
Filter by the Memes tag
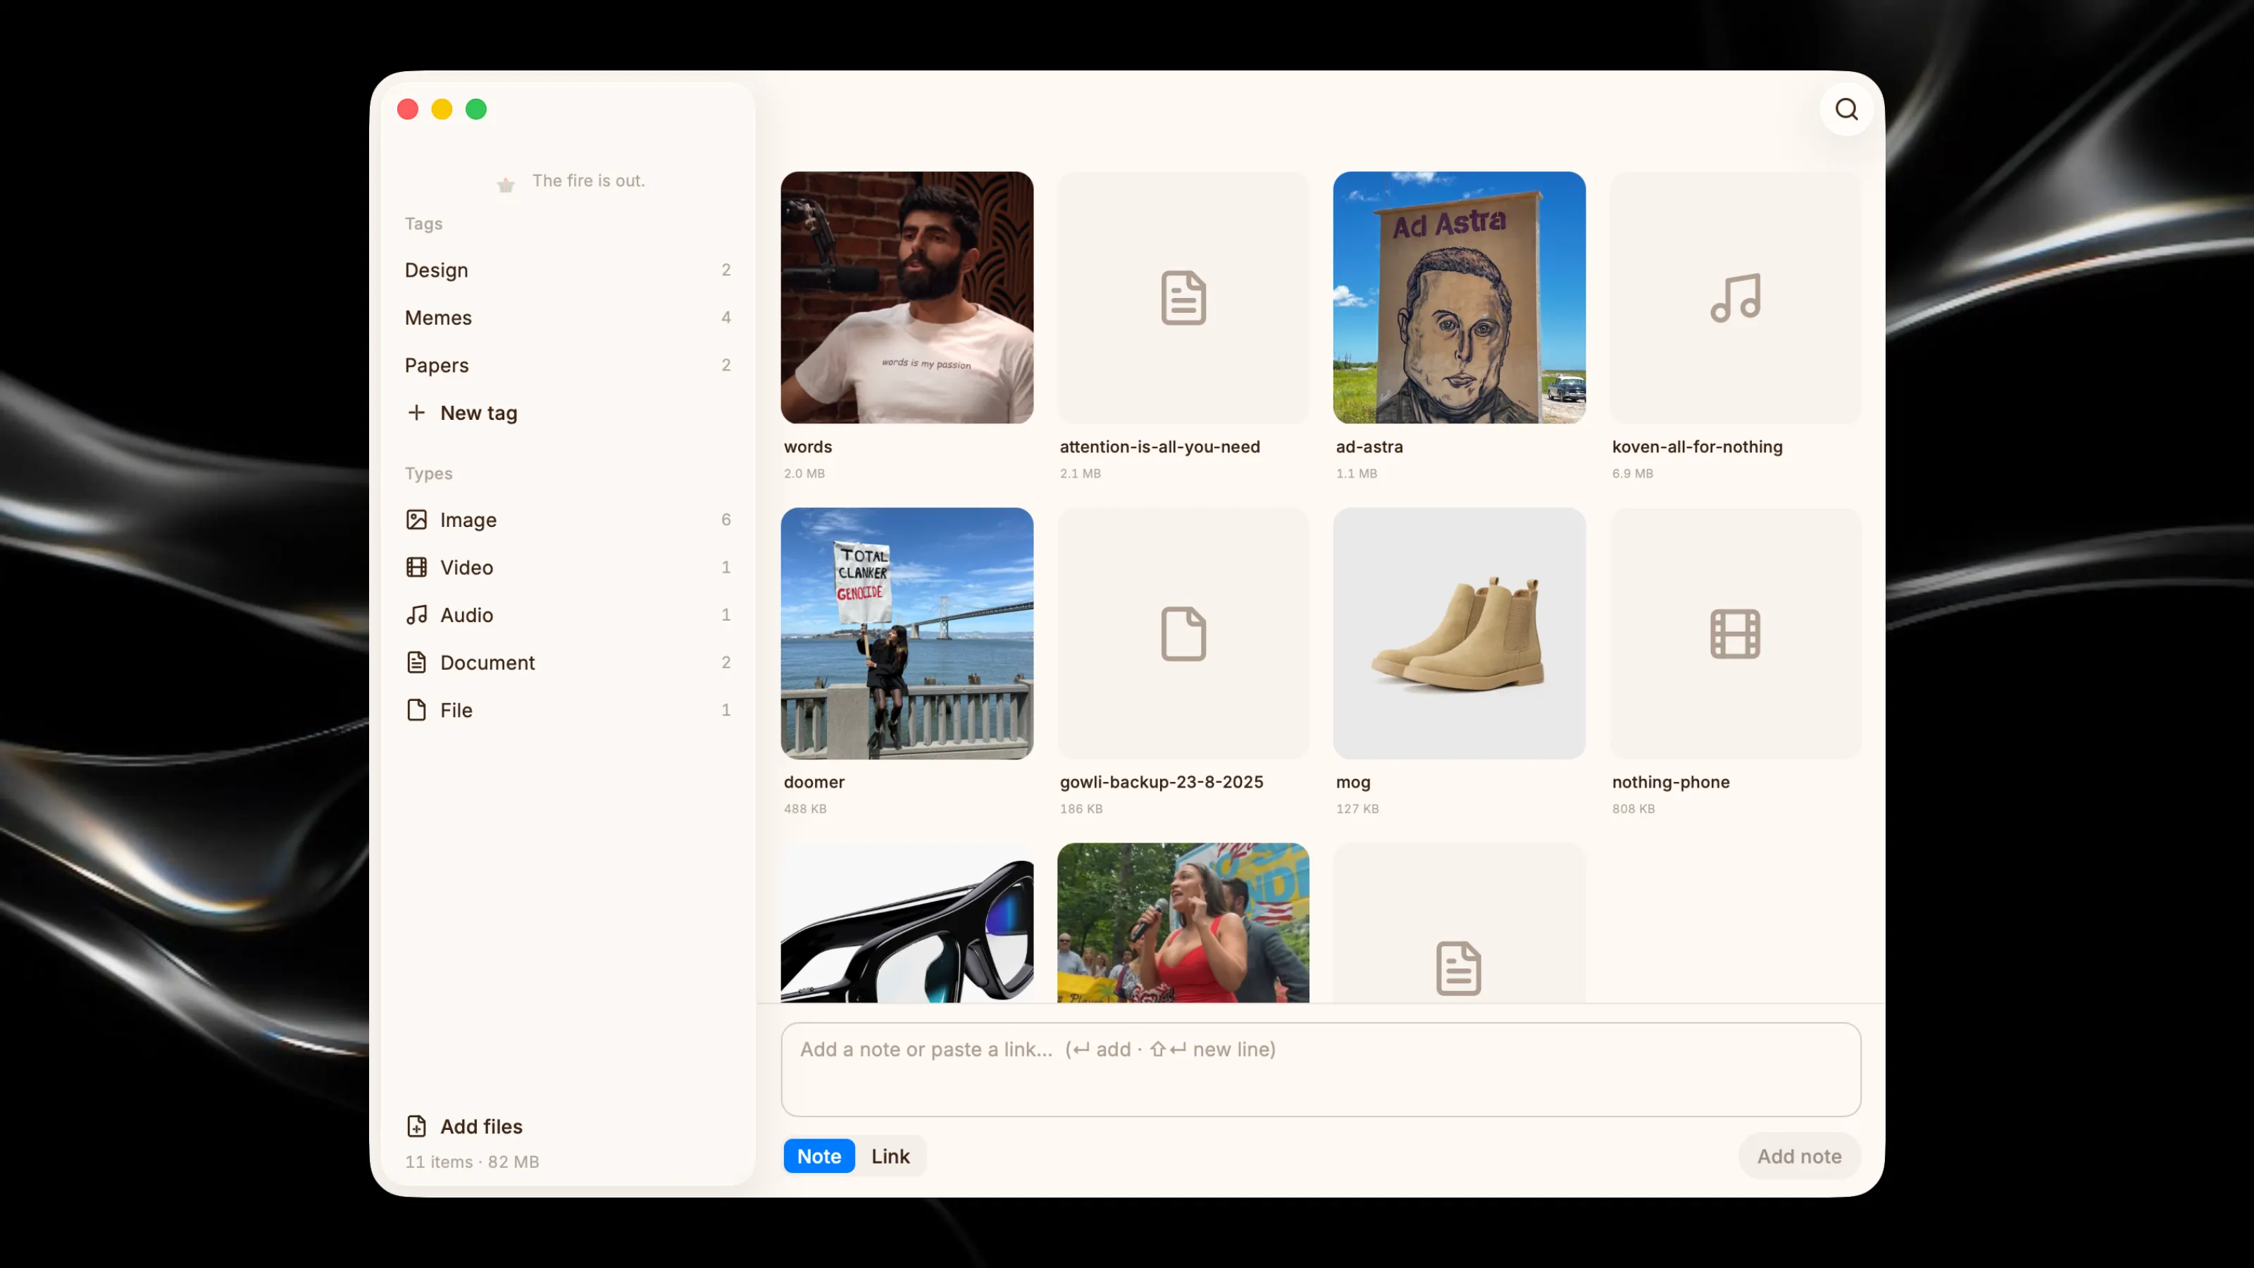pyautogui.click(x=567, y=318)
